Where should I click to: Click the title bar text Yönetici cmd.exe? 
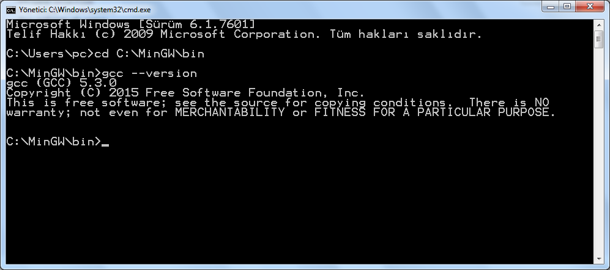(85, 10)
